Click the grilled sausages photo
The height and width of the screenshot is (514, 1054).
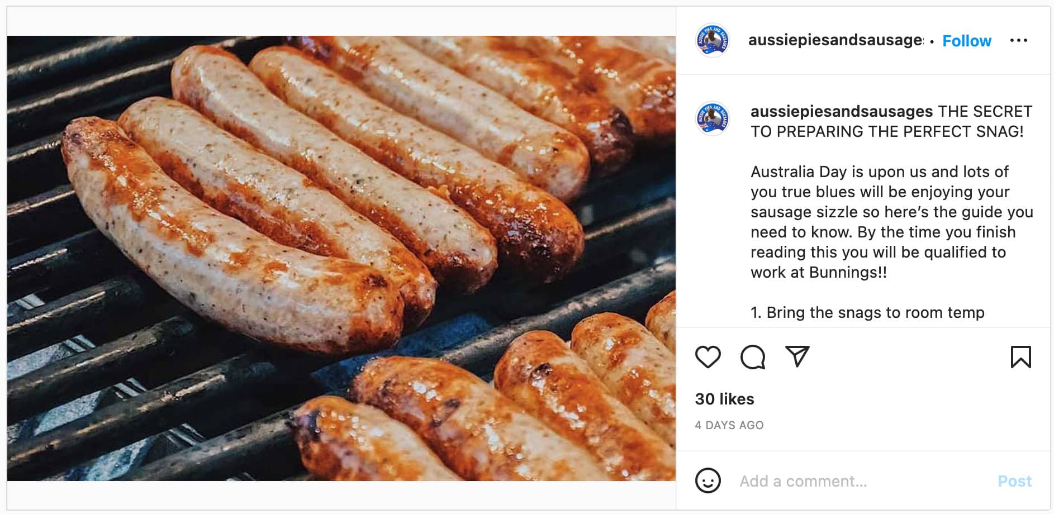[341, 258]
